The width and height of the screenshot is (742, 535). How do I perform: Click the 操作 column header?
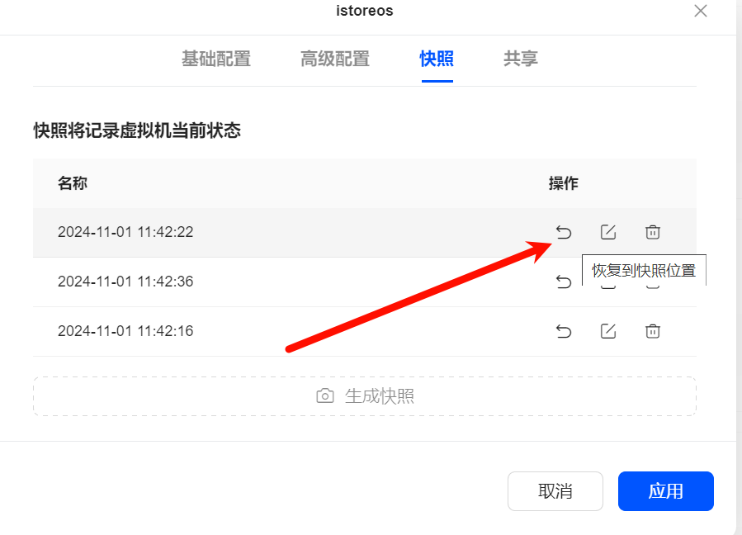[x=564, y=183]
